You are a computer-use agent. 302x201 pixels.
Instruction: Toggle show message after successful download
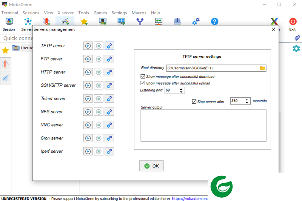[x=143, y=77]
